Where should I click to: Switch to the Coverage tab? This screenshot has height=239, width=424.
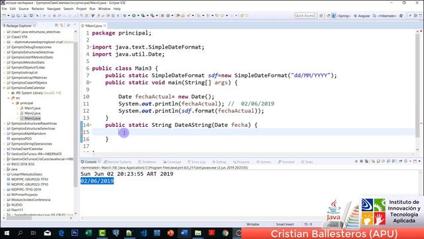[x=172, y=162]
